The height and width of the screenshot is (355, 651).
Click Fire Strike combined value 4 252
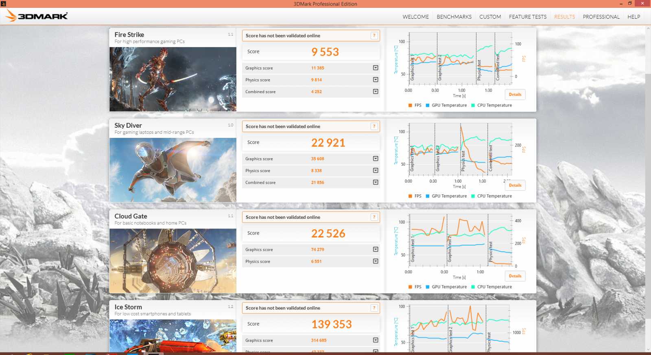coord(317,91)
